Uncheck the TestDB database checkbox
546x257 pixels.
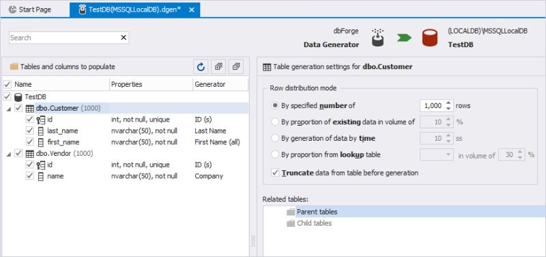tap(8, 96)
